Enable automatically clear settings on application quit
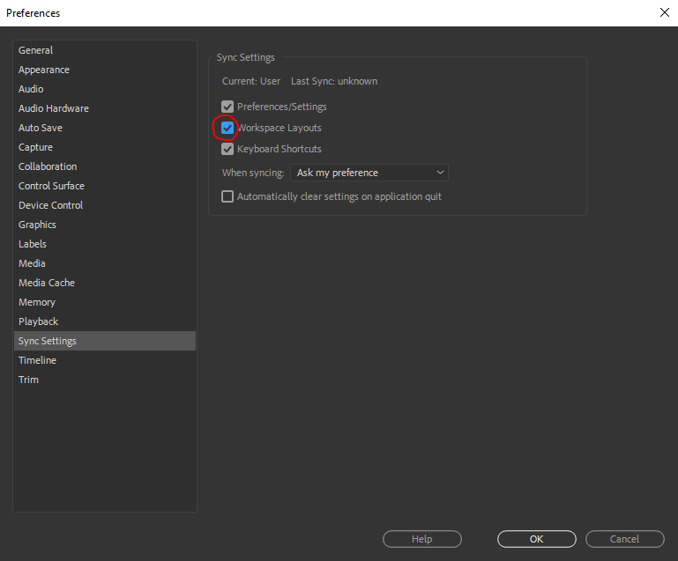678x561 pixels. 227,196
